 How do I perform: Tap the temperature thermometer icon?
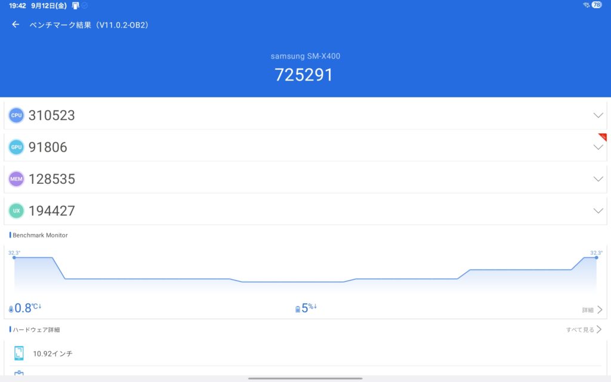pyautogui.click(x=11, y=309)
